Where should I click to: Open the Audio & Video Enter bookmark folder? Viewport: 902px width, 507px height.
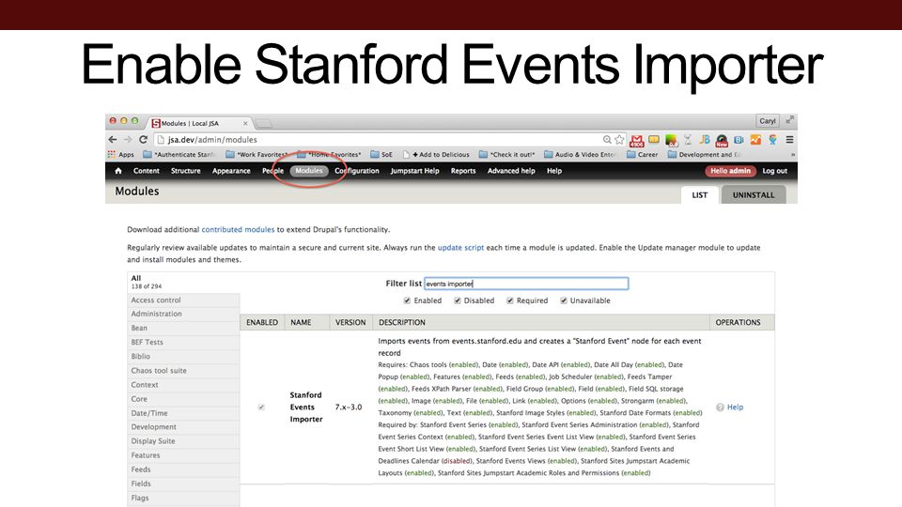[x=581, y=155]
